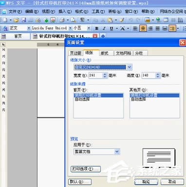Image resolution: width=186 pixels, height=187 pixels.
Task: Open the print icon dropdown arrow
Action: 68,20
